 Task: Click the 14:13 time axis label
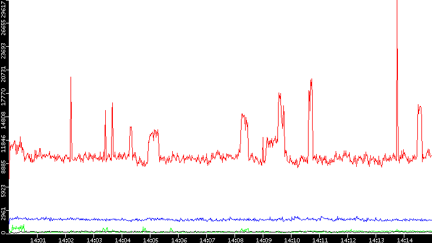[376, 240]
